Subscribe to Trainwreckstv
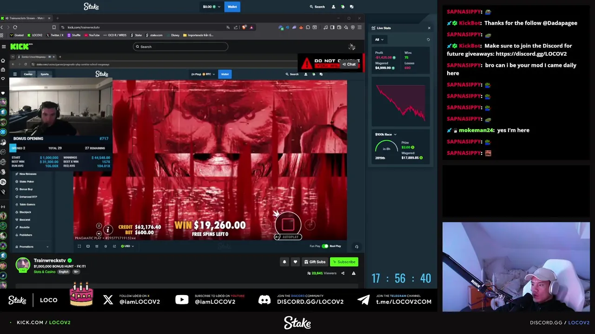 344,262
